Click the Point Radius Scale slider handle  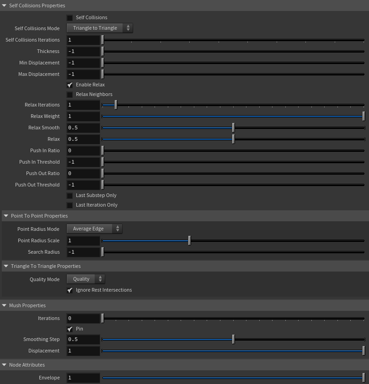189,241
